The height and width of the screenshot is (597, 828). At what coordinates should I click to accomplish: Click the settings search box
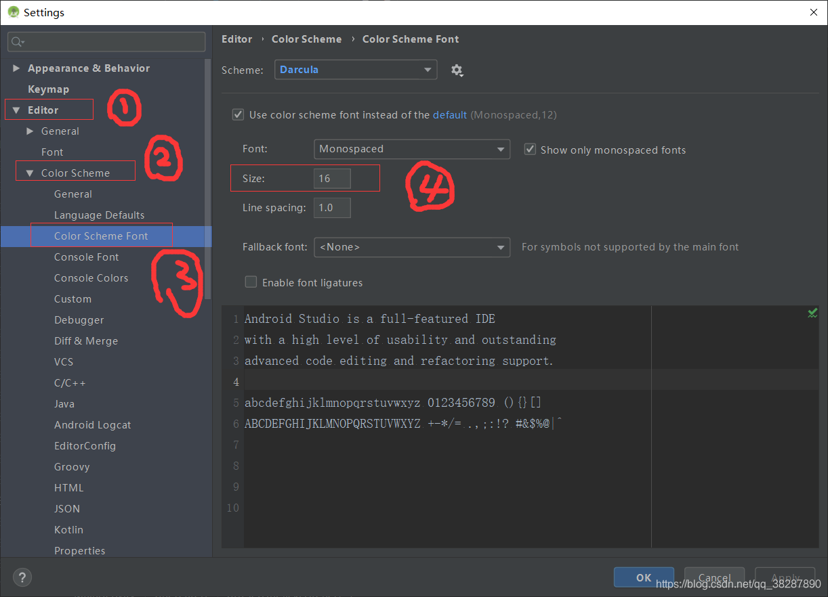tap(106, 42)
